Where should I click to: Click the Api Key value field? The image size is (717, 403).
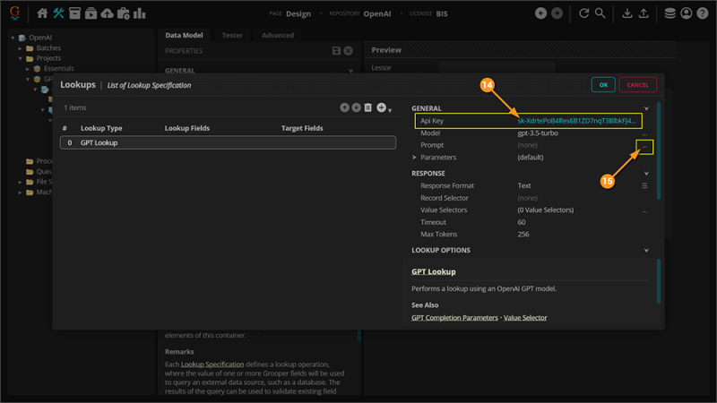(x=576, y=121)
